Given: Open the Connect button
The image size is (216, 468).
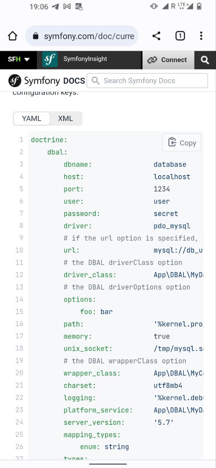Looking at the screenshot, I should (168, 60).
